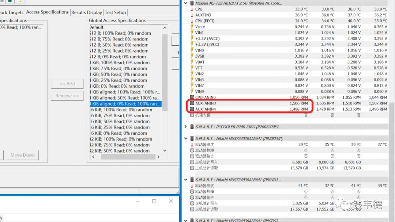Screen dimensions: 395x222
Task: Click the VIN0 voltage lightning icon
Action: [192, 50]
